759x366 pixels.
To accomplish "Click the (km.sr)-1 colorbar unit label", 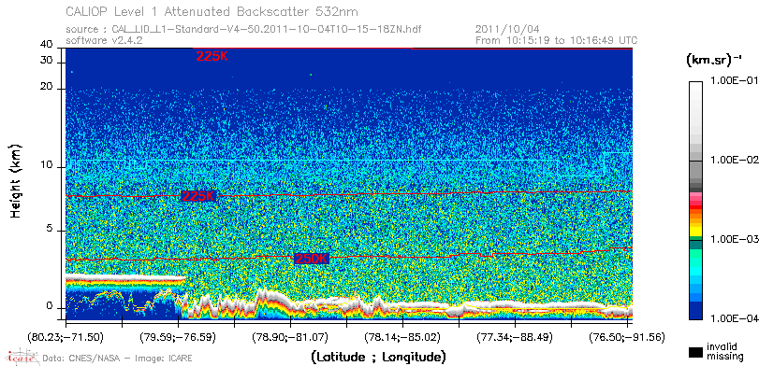I will 714,60.
